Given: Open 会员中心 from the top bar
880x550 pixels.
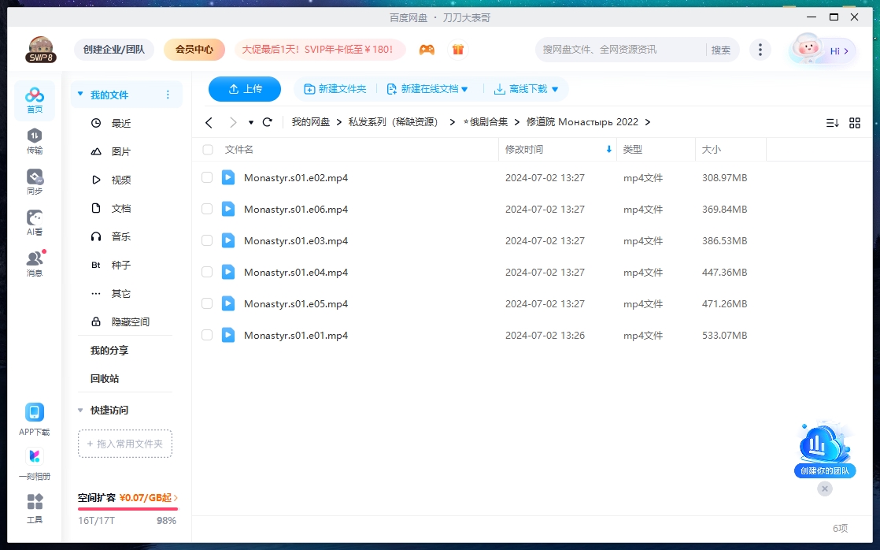Looking at the screenshot, I should [x=194, y=49].
